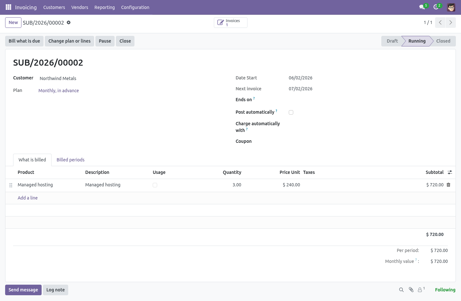Add a line to the table
Viewport: 461px width, 301px height.
[28, 198]
